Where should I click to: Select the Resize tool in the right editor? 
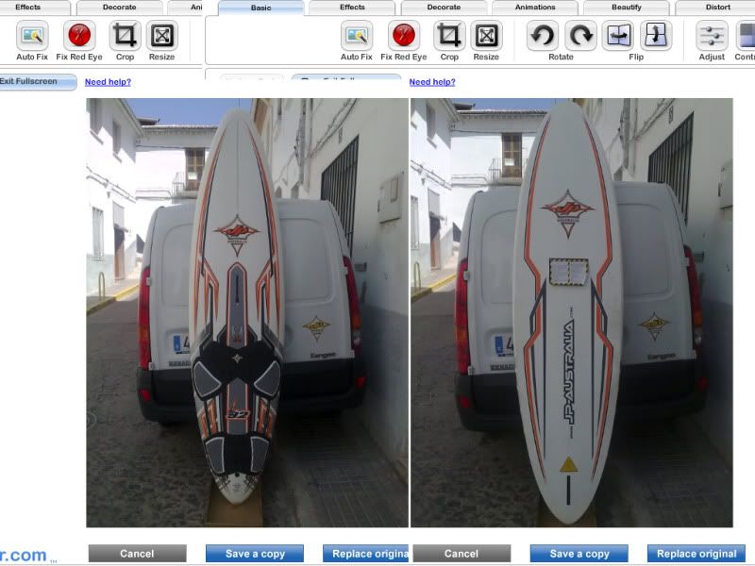486,36
